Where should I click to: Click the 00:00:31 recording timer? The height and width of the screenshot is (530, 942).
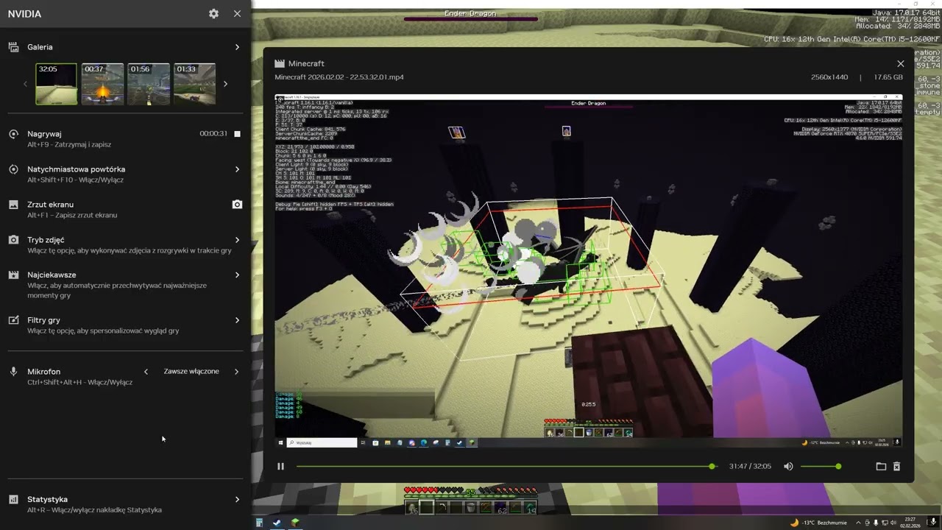[213, 134]
